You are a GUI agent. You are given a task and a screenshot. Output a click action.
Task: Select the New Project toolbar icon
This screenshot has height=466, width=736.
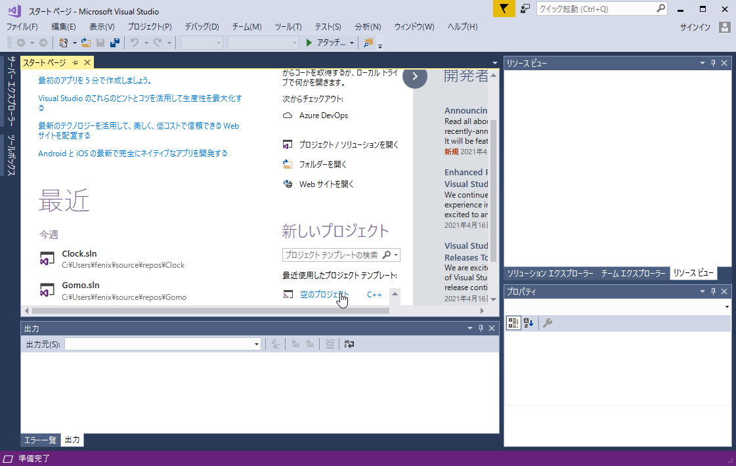pos(64,42)
